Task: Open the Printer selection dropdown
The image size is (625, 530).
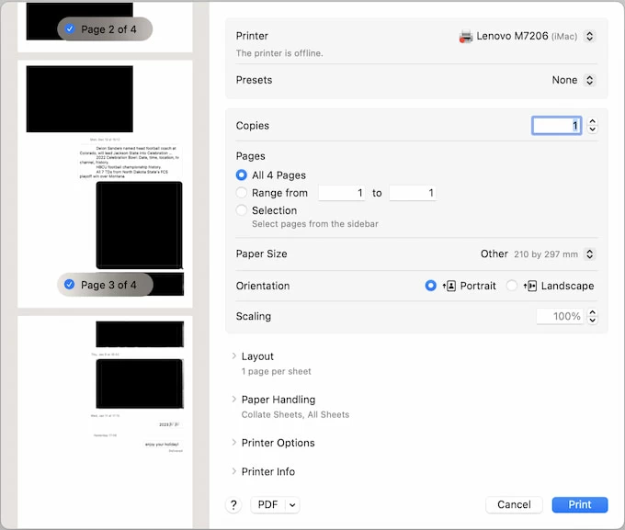Action: 590,37
